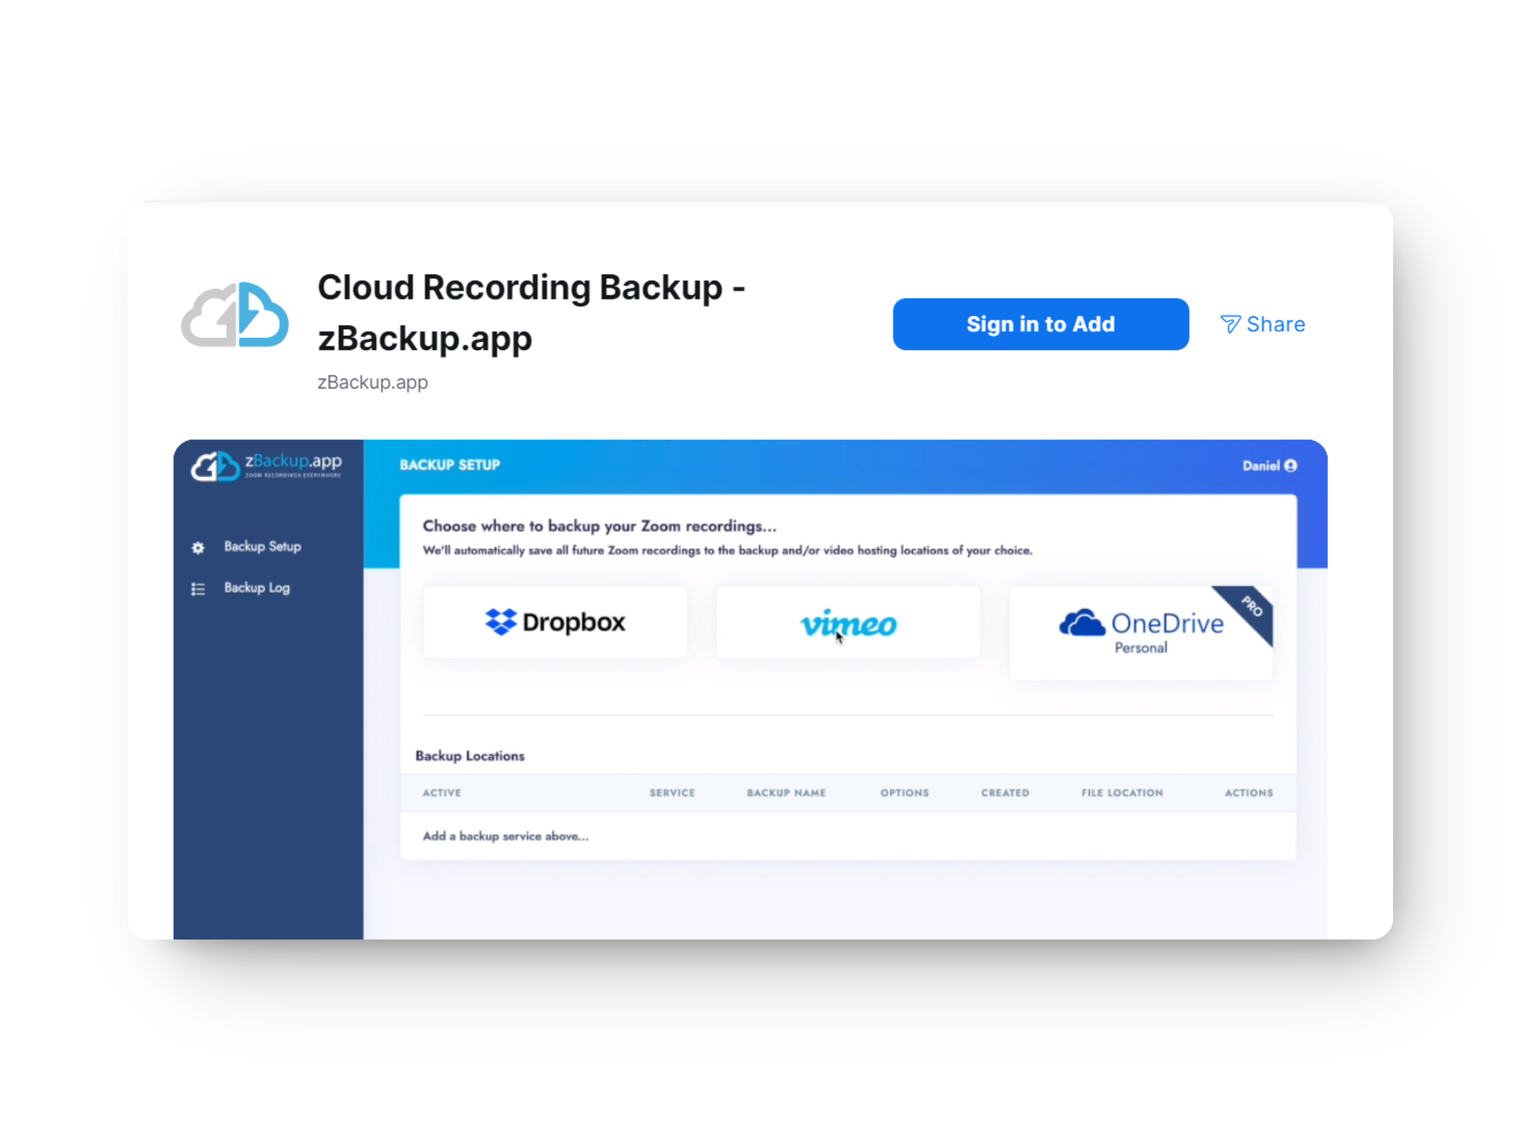Click the Active column header
Screen dimensions: 1521x1141
(442, 792)
